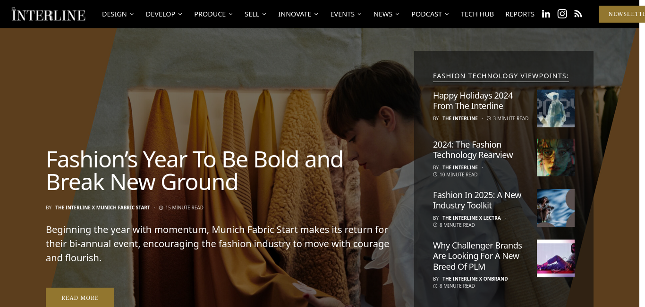View The Interline x Onbrand author page
The height and width of the screenshot is (307, 645).
[x=475, y=279]
